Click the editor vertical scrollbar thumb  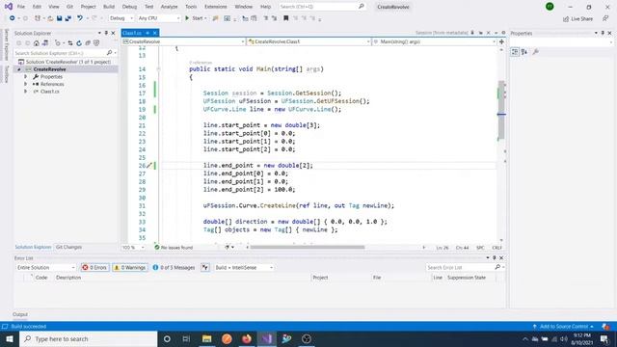tap(501, 110)
